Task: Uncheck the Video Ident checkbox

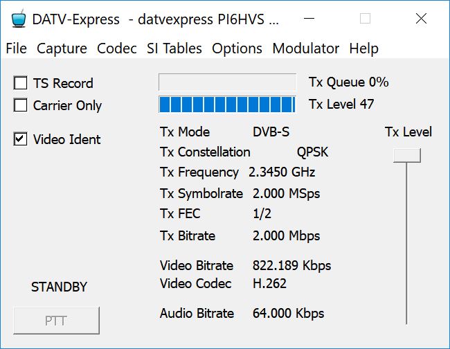Action: [20, 139]
